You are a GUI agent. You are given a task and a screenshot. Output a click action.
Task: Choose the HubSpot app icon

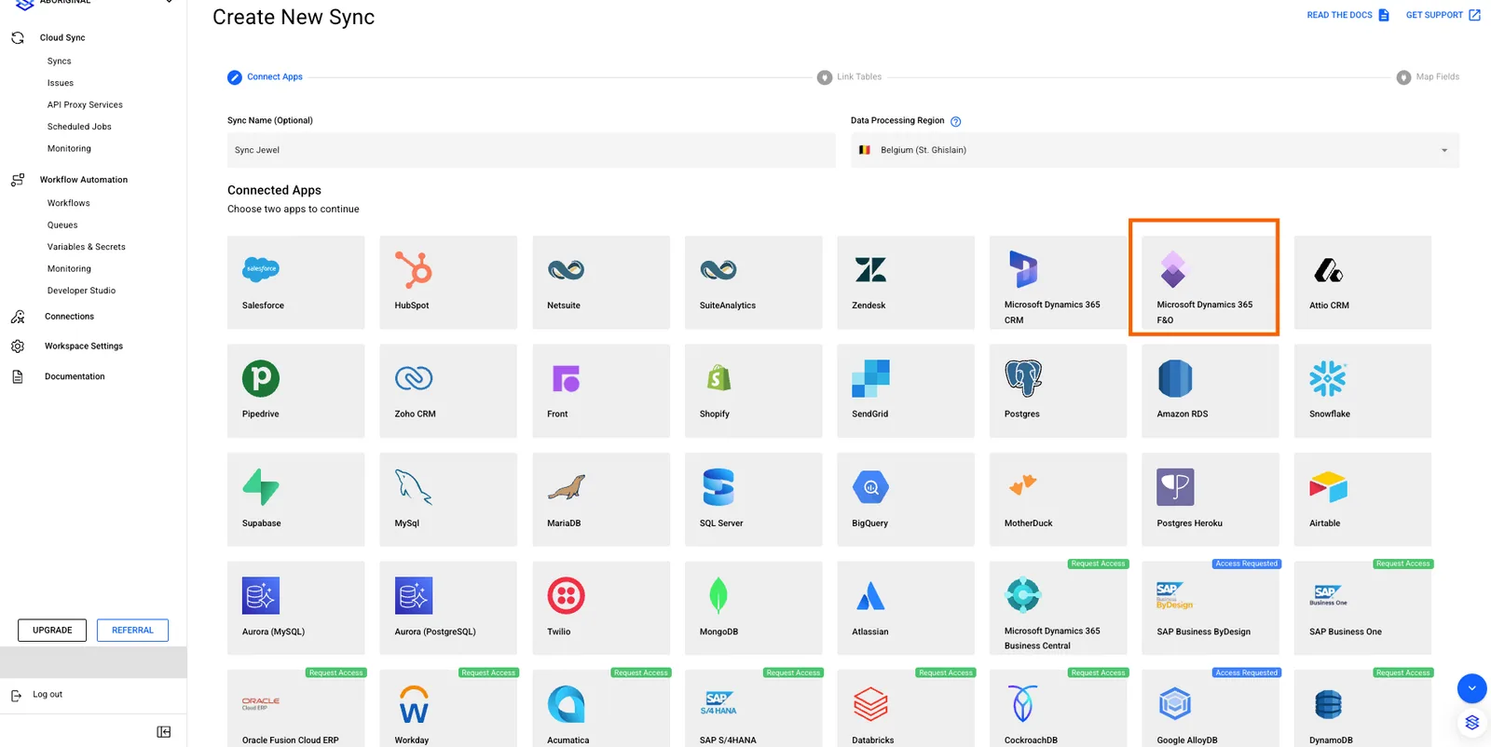(414, 269)
